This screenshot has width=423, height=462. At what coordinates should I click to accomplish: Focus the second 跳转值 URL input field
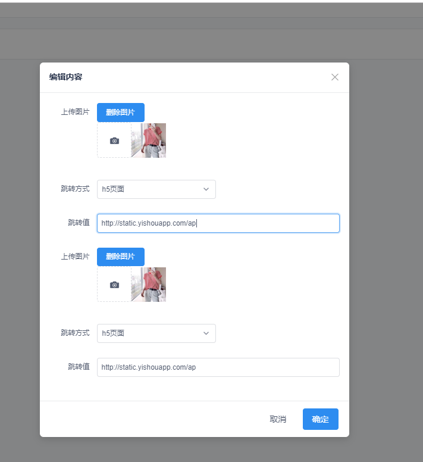click(x=218, y=367)
